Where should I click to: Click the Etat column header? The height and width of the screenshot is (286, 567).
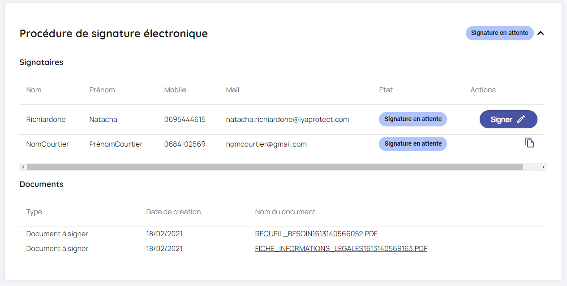point(386,90)
